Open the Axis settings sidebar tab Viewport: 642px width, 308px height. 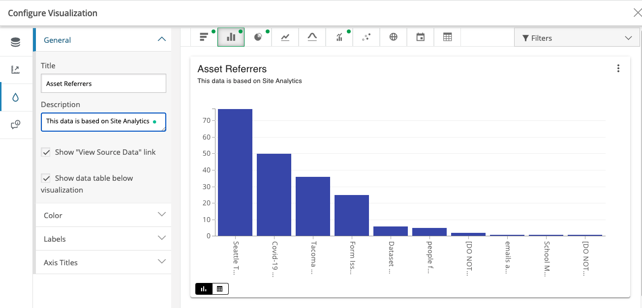click(16, 70)
